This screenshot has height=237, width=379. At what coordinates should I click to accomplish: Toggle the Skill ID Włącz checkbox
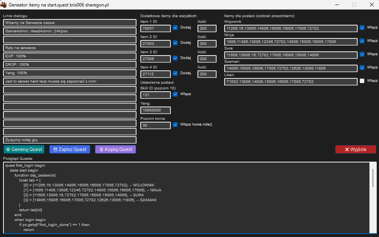point(175,94)
